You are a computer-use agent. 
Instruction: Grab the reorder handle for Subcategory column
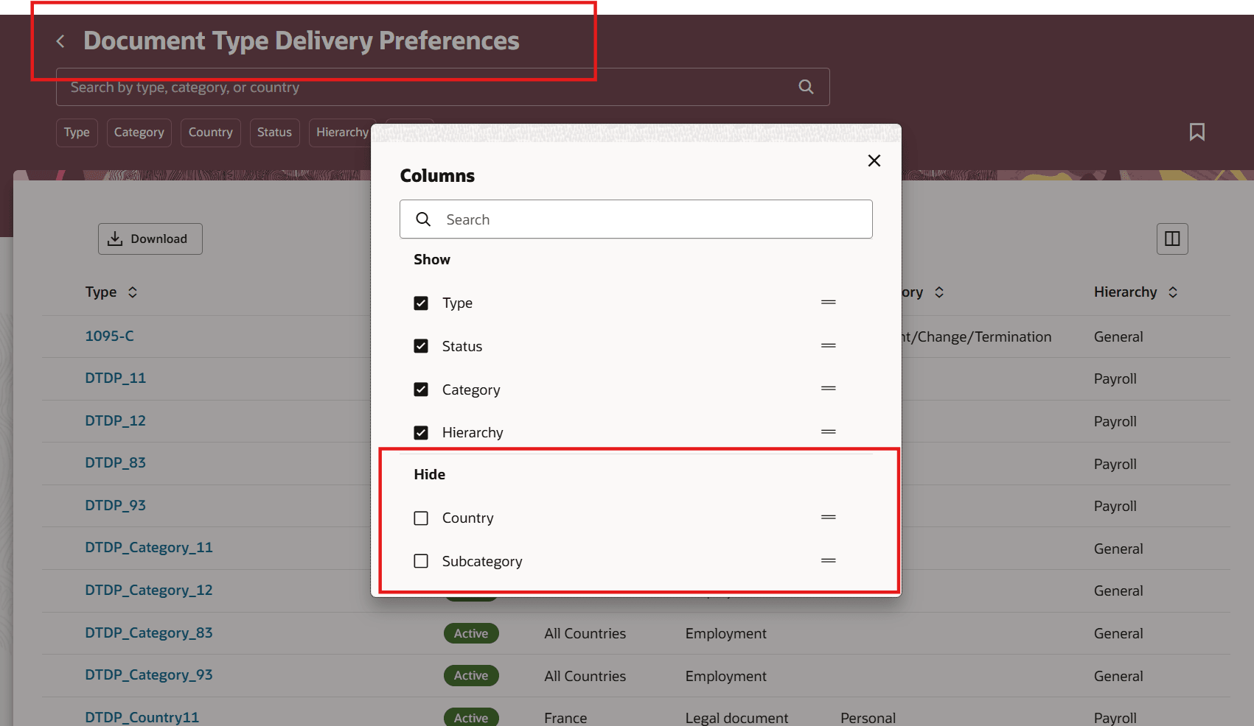click(829, 560)
